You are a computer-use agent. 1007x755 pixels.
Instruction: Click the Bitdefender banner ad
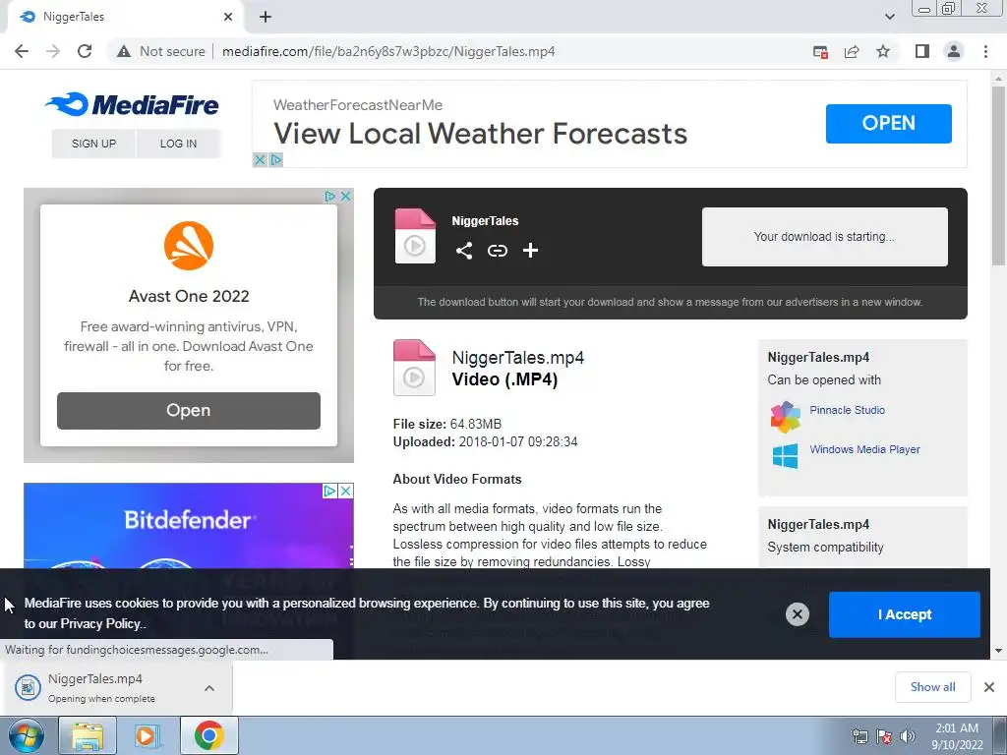click(188, 525)
